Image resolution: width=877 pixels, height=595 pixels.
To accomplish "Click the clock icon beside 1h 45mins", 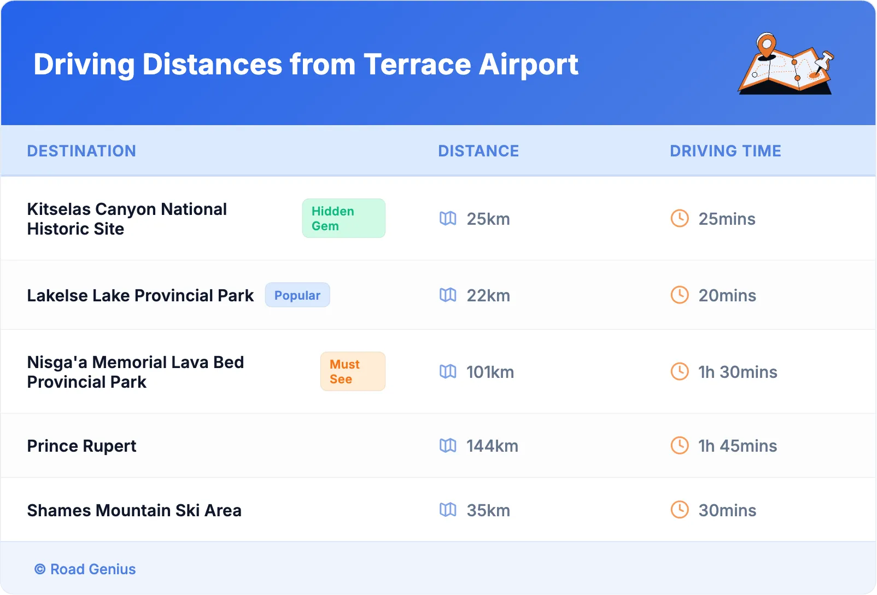I will 680,446.
